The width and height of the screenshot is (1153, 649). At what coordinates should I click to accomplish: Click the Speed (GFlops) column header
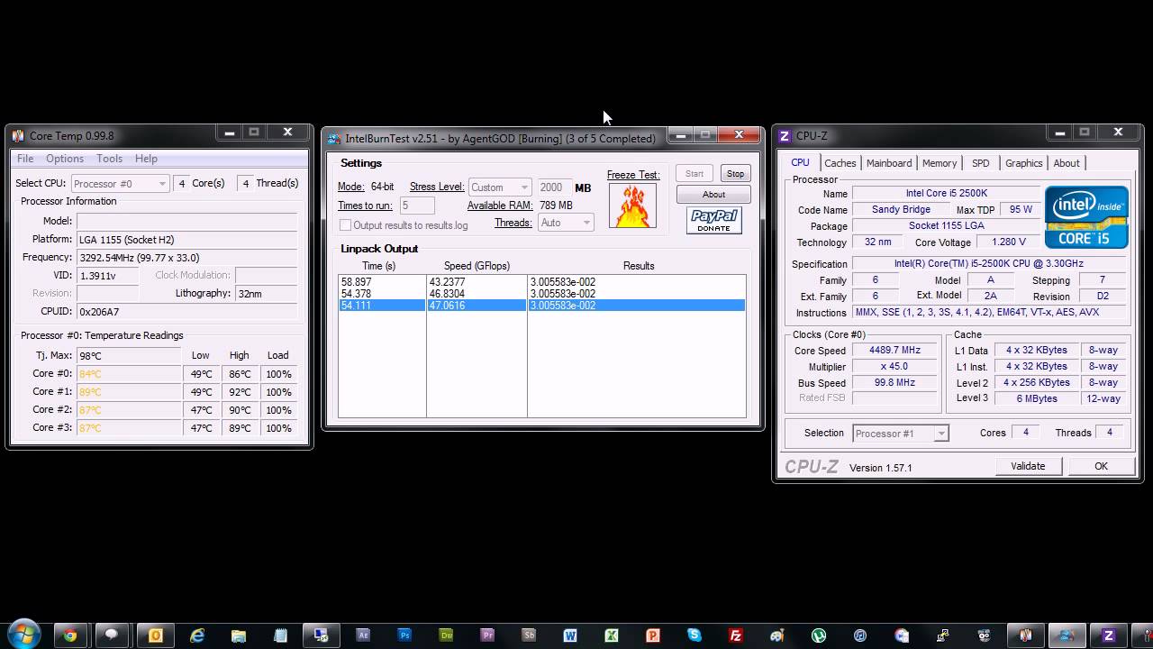tap(477, 266)
